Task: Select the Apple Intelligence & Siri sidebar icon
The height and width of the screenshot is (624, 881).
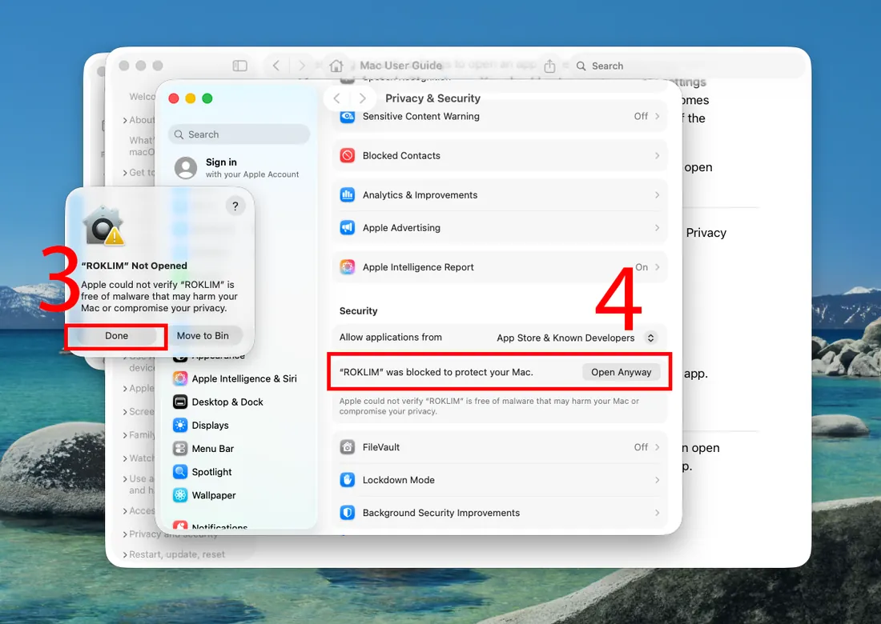Action: (x=180, y=378)
